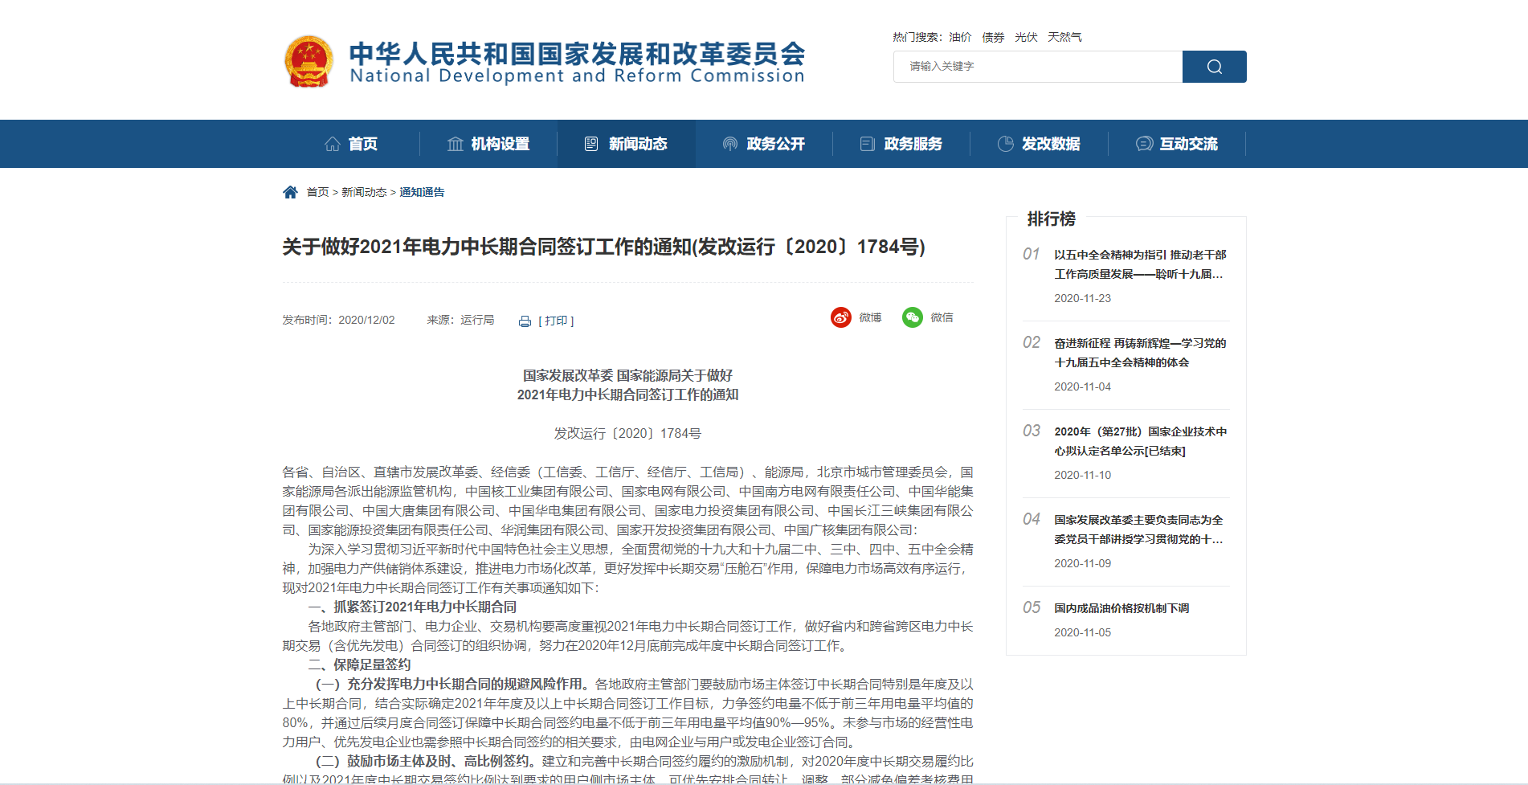The image size is (1528, 785).
Task: Click the 天然气 hot search link
Action: (1065, 36)
